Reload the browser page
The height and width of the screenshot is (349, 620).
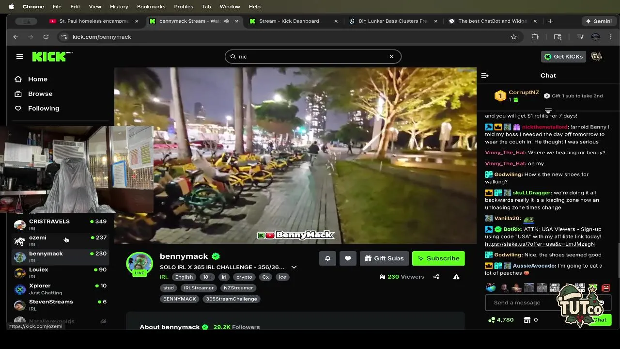coord(46,37)
